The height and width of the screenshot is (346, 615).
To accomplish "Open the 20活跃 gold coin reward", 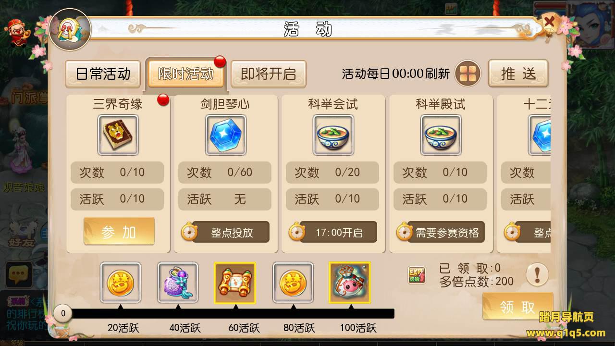I will click(x=121, y=283).
